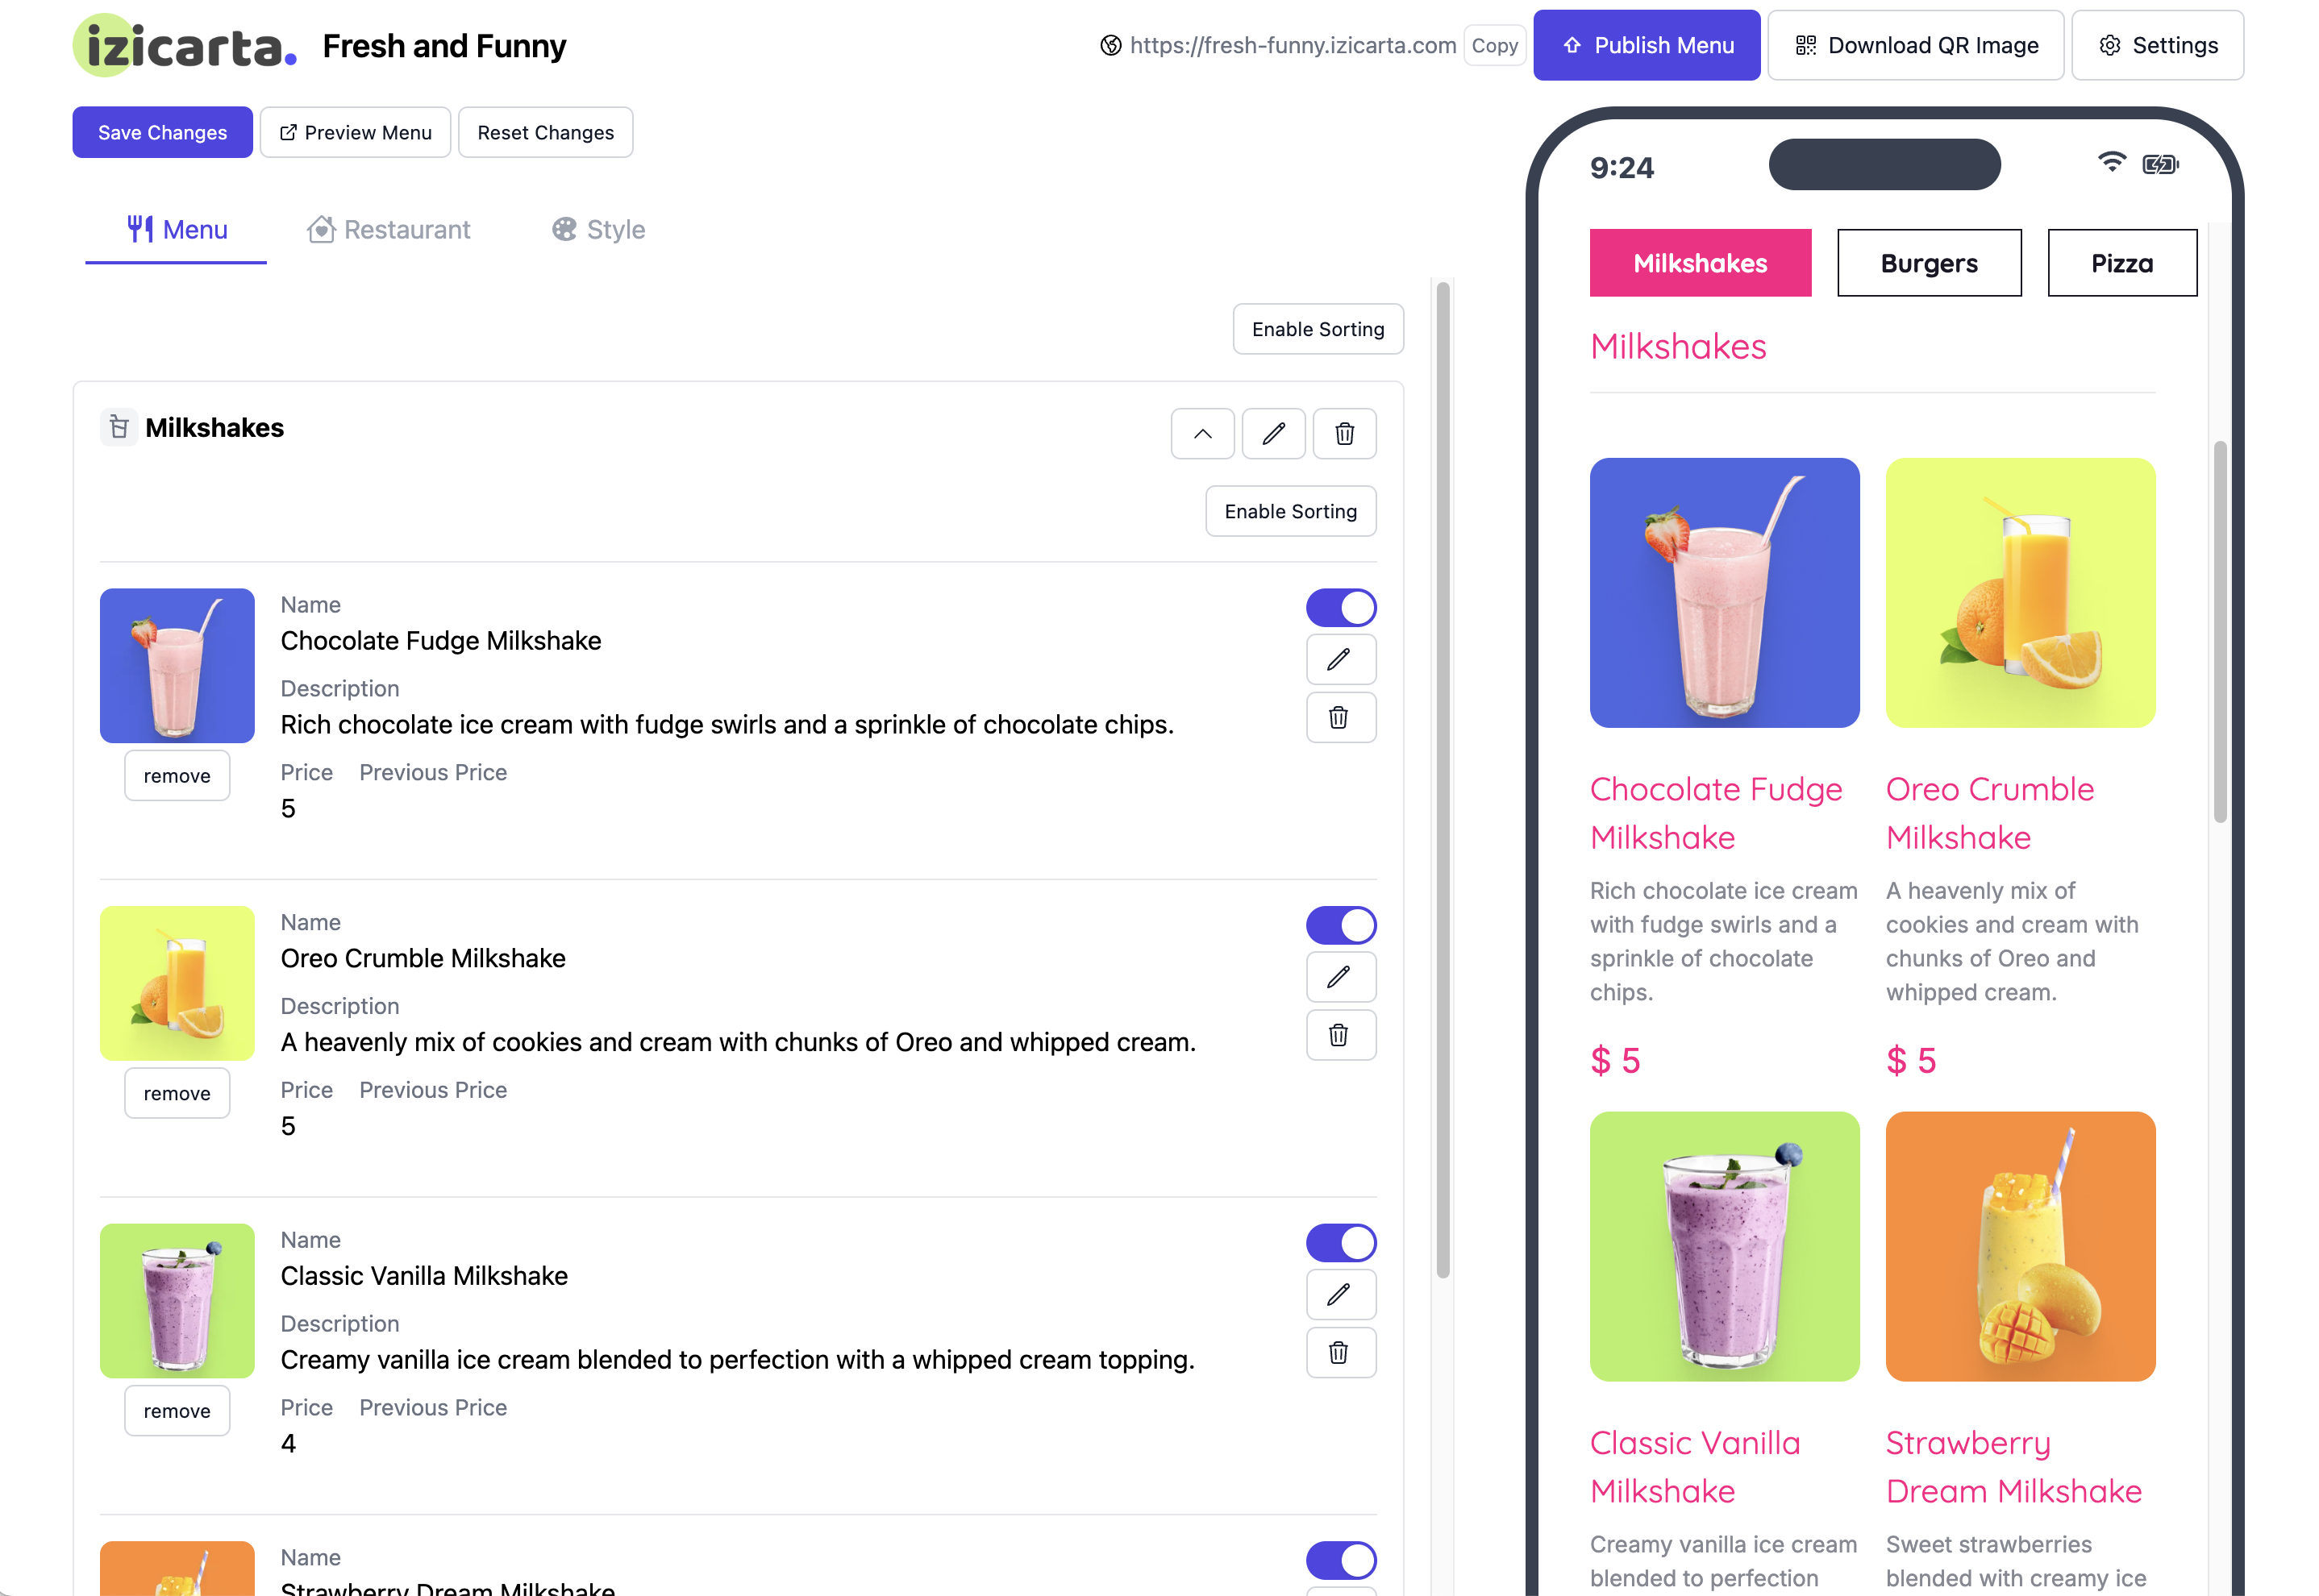Remove image from Oreo Crumble Milkshake
Viewport: 2319px width, 1596px height.
coord(177,1093)
